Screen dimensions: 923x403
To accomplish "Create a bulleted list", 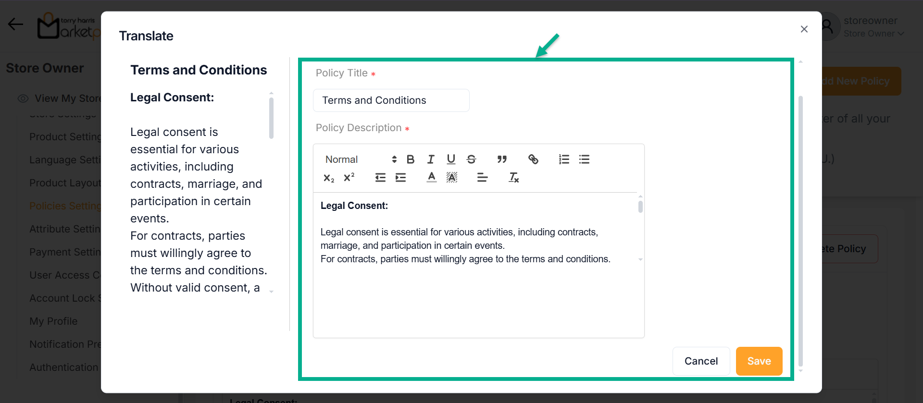I will click(584, 159).
